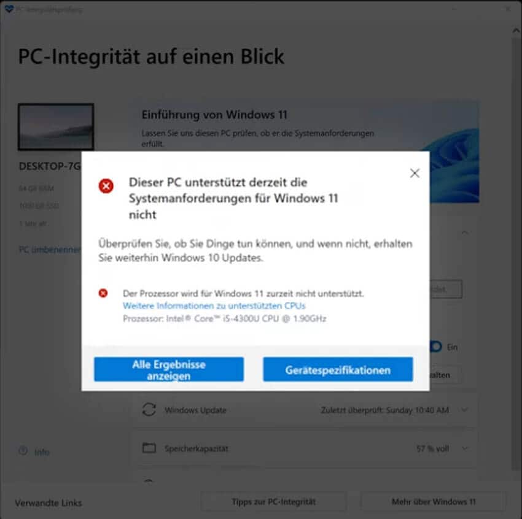Open link Weitere Informationen zu unterstützten CPUs
The image size is (522, 519).
[214, 306]
